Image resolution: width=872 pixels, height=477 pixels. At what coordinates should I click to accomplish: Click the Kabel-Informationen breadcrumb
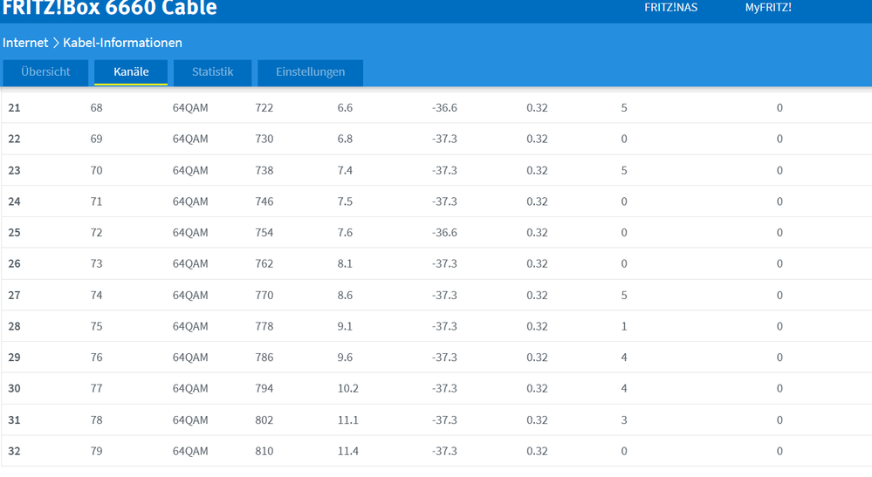(122, 43)
